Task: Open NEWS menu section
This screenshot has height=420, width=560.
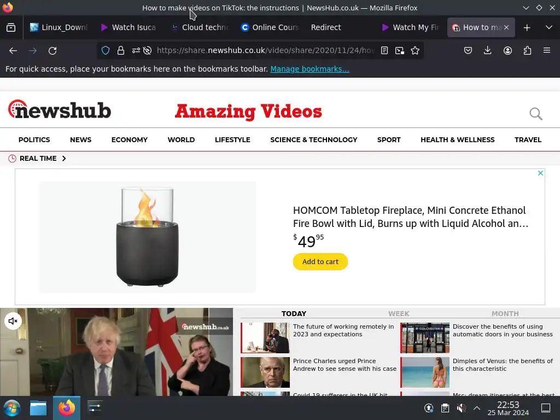Action: (81, 139)
